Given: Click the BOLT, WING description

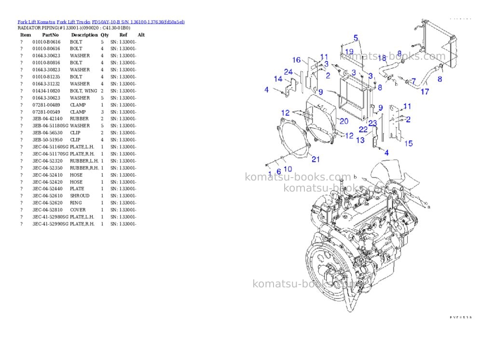Looking at the screenshot, I should click(83, 91).
